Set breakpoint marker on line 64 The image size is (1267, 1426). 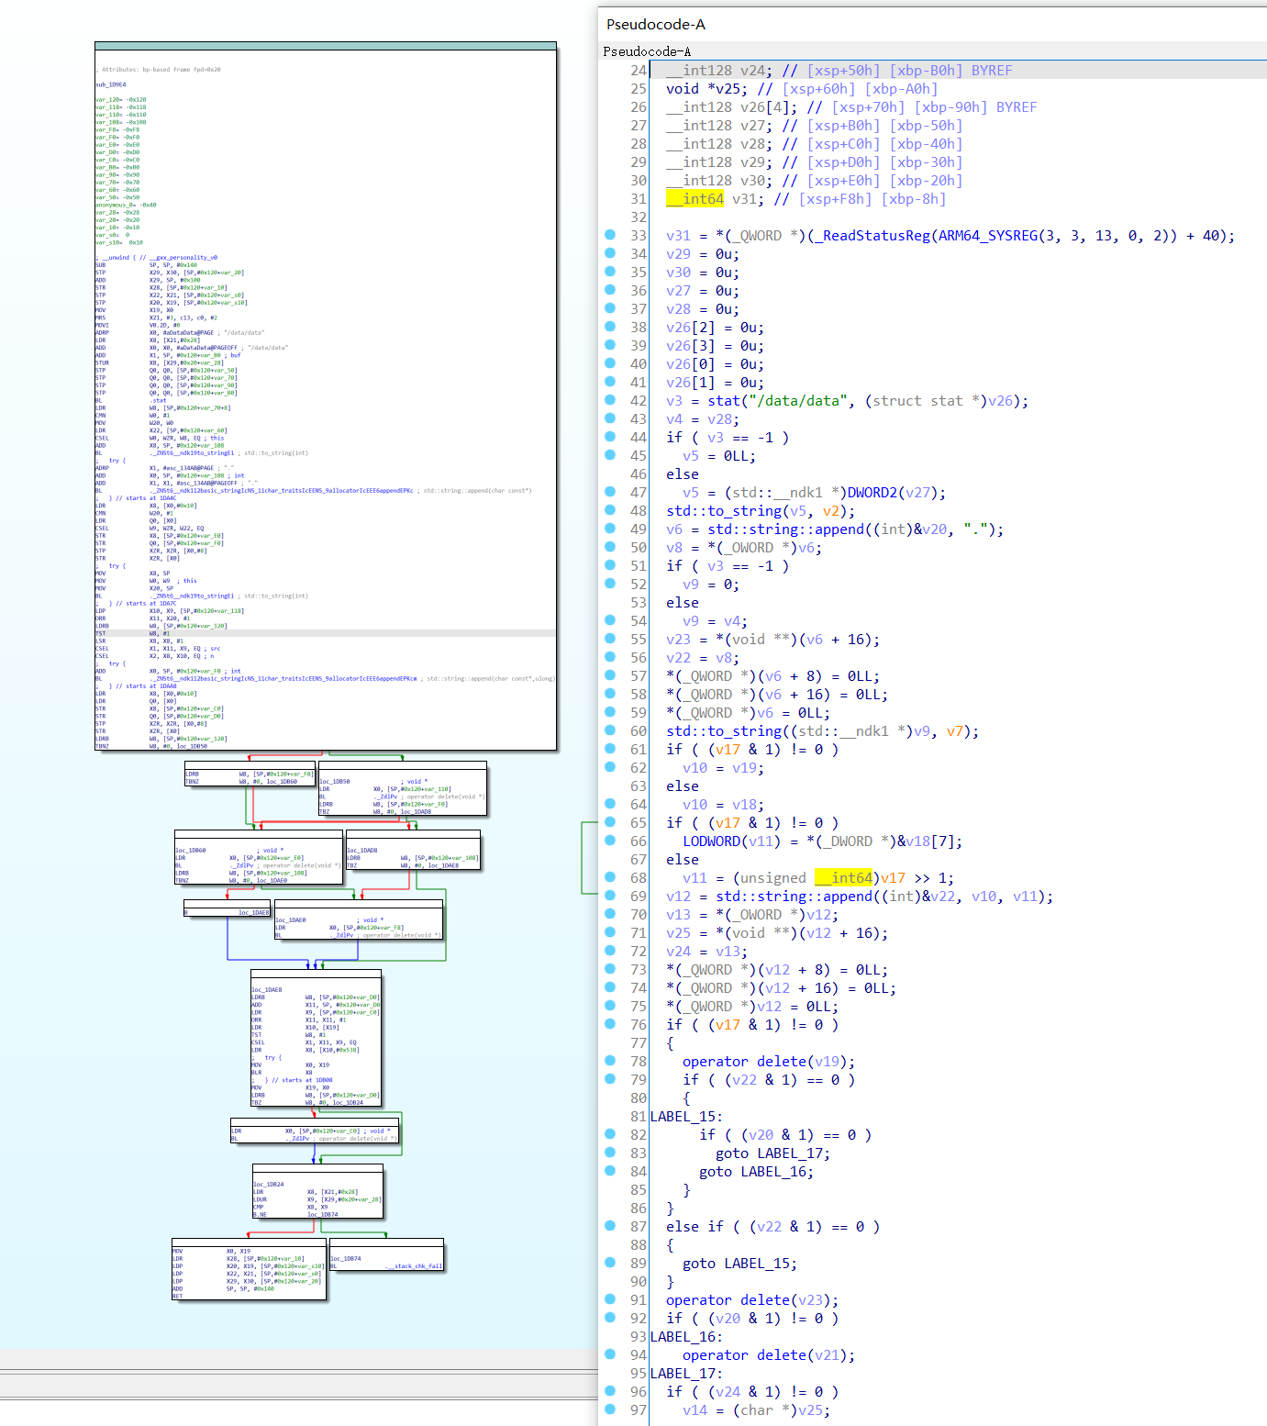tap(610, 804)
